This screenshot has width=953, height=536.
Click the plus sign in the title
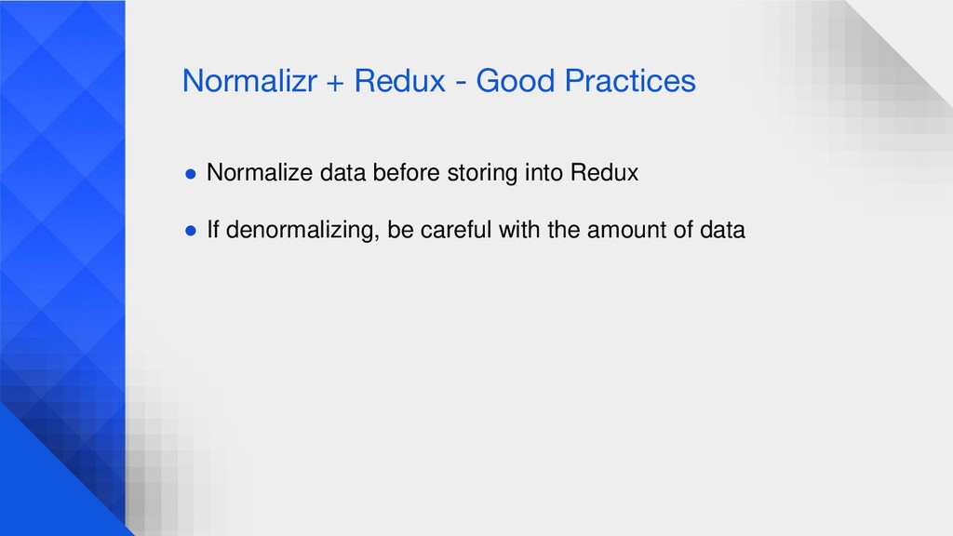[335, 83]
